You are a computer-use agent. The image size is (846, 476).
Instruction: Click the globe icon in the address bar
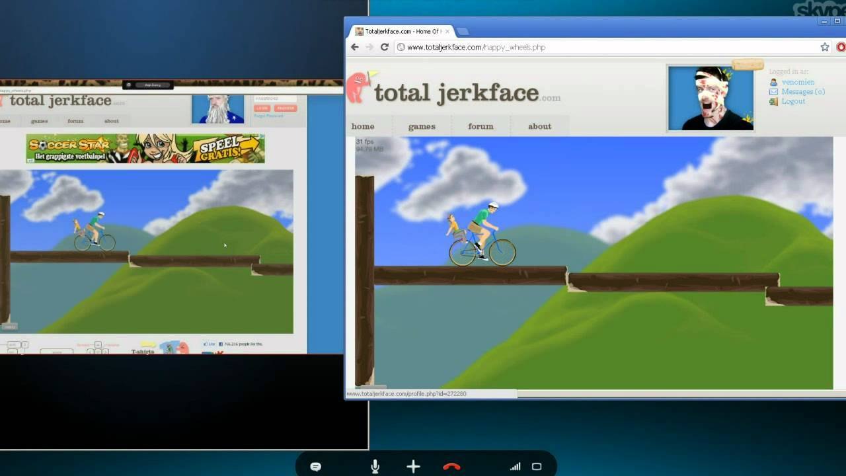tap(401, 47)
